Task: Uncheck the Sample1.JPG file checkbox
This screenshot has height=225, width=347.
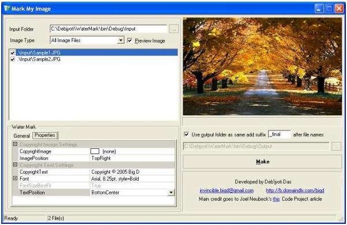Action: point(12,52)
